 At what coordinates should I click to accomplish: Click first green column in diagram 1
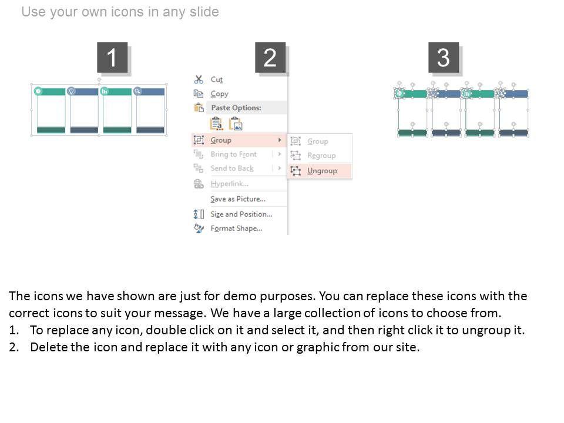51,110
